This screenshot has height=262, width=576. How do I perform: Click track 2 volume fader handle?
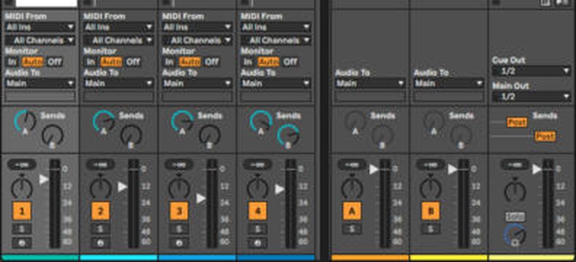123,187
